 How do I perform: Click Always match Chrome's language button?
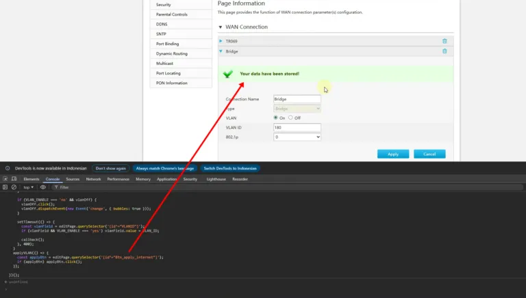click(164, 168)
